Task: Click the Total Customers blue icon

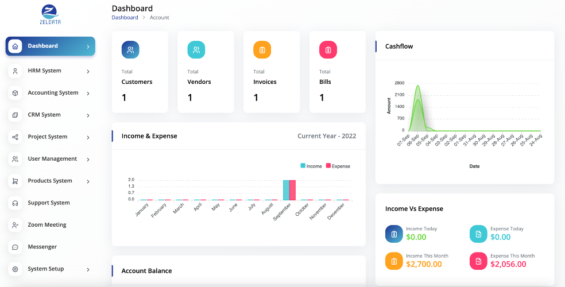Action: tap(130, 50)
